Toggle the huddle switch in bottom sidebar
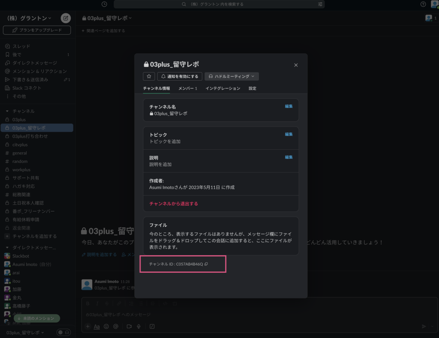The image size is (439, 338). point(63,332)
